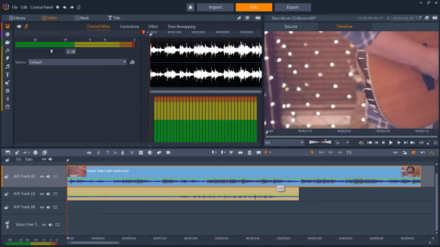Click the Voice Over microphone icon in toolbar
The height and width of the screenshot is (247, 440).
[x=123, y=153]
